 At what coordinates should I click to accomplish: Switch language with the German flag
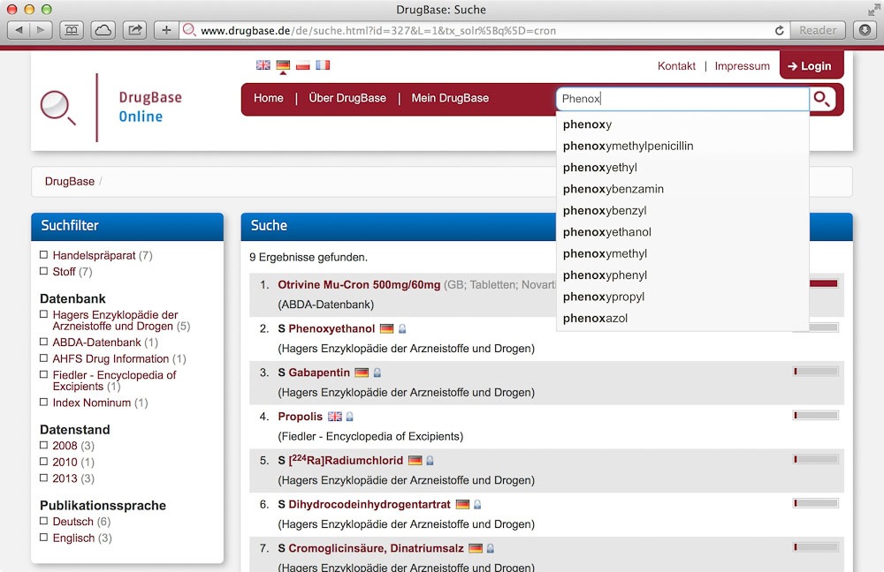[x=283, y=65]
